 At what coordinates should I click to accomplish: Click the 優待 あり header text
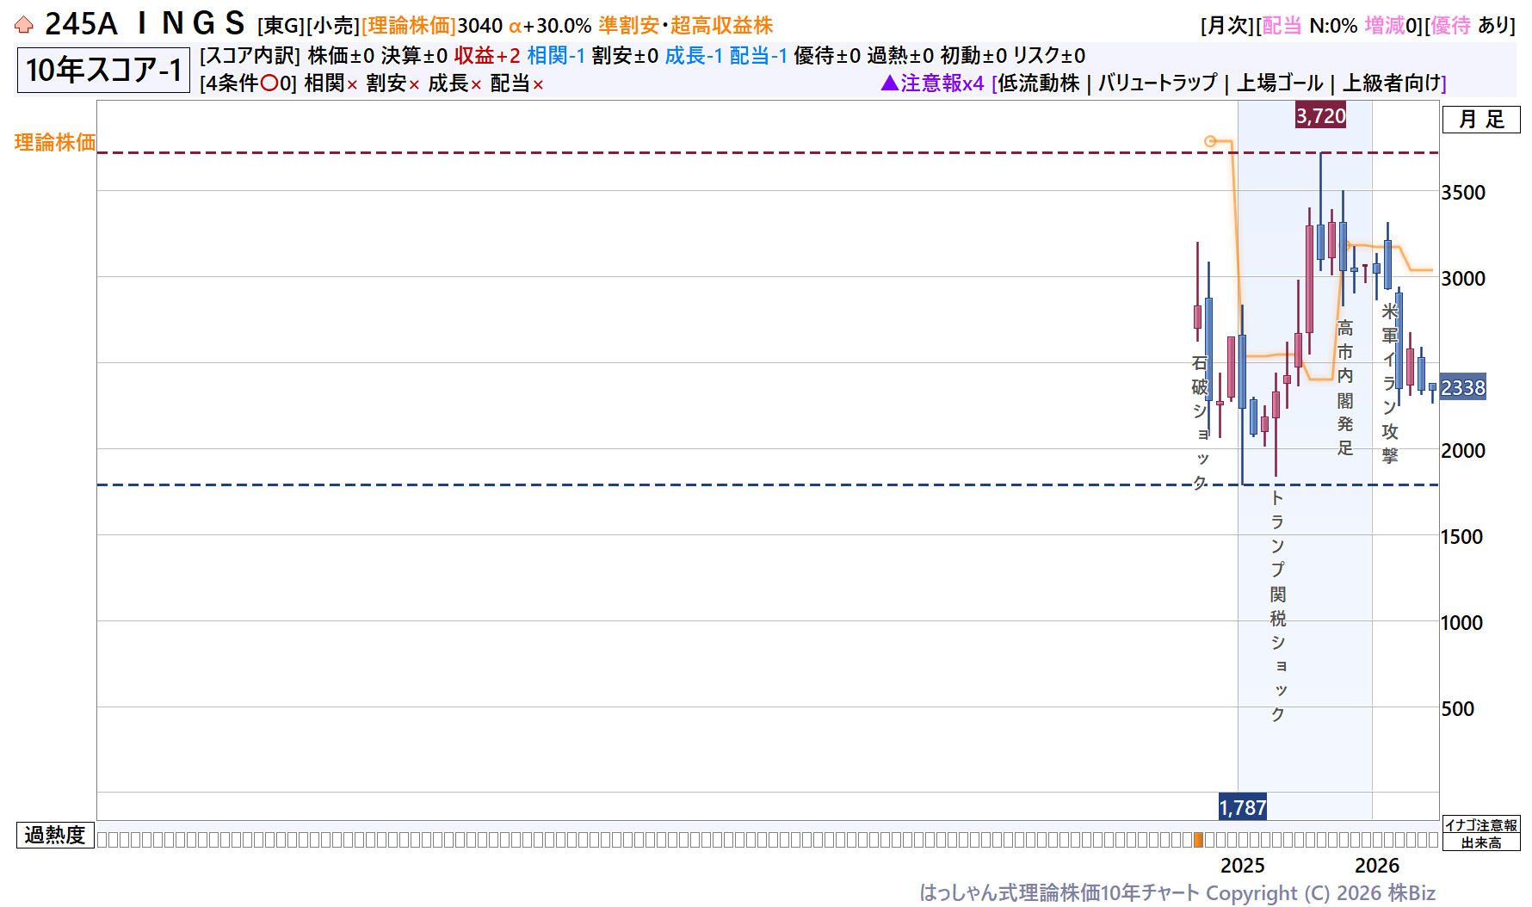tap(1470, 26)
